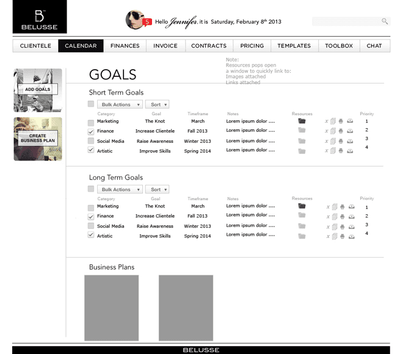Open the second Business Plans thumbnail

[186, 308]
